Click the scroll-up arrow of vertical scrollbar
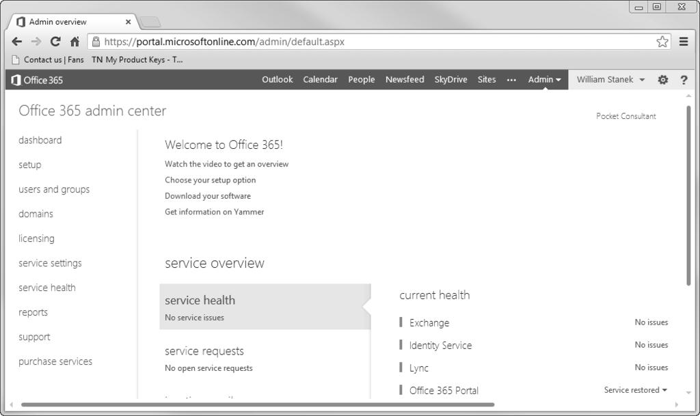 pos(688,96)
